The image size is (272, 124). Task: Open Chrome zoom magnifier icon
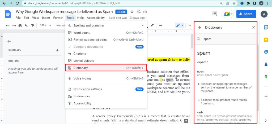tap(221, 3)
